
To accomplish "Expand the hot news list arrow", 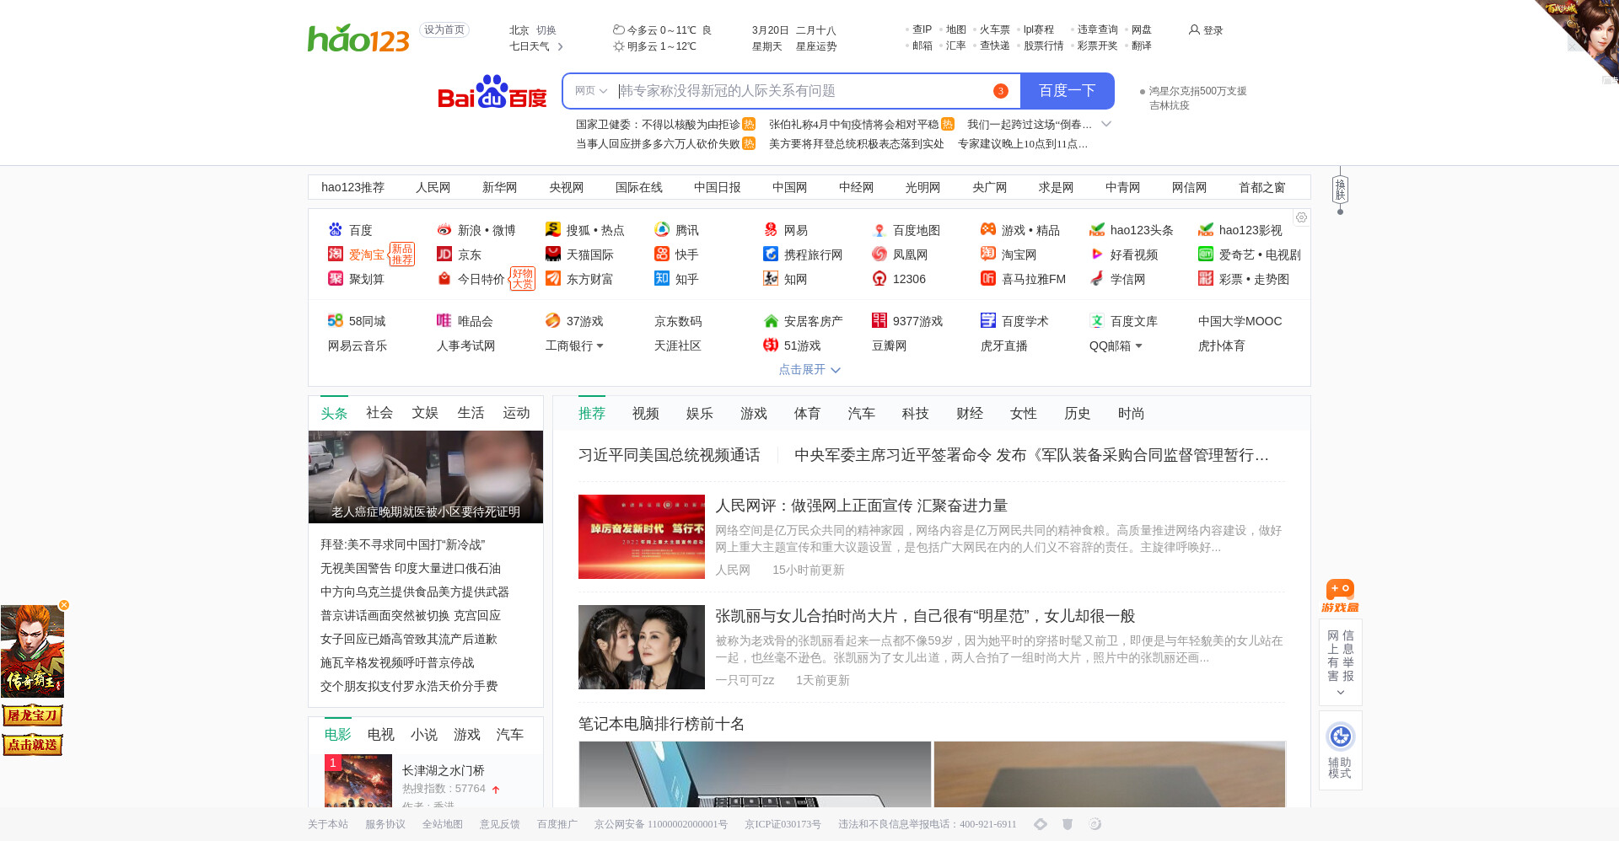I will (x=1106, y=124).
